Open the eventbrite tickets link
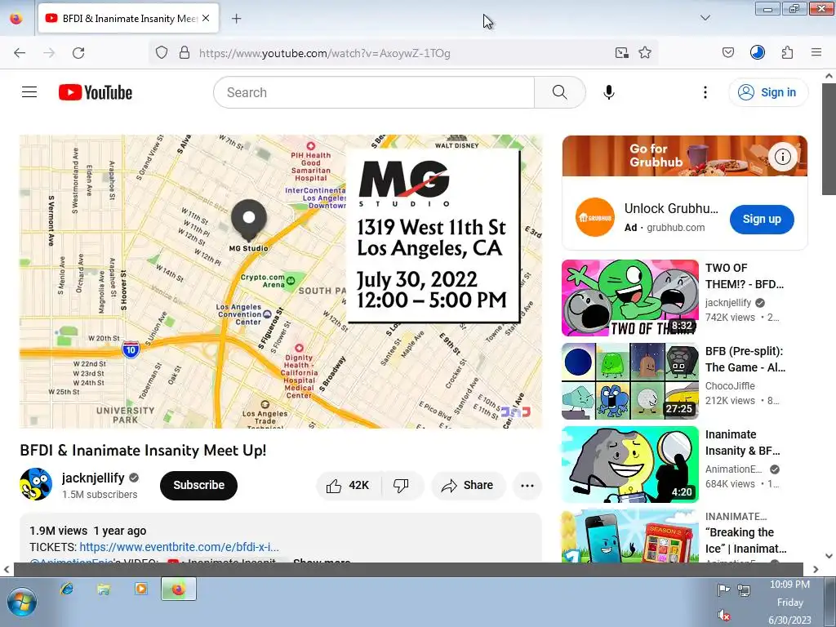 pos(179,547)
